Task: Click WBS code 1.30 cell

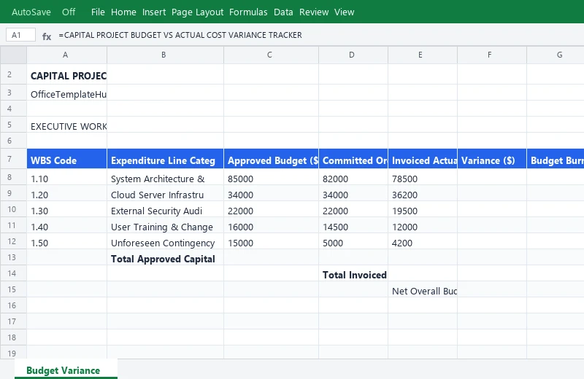Action: 66,209
